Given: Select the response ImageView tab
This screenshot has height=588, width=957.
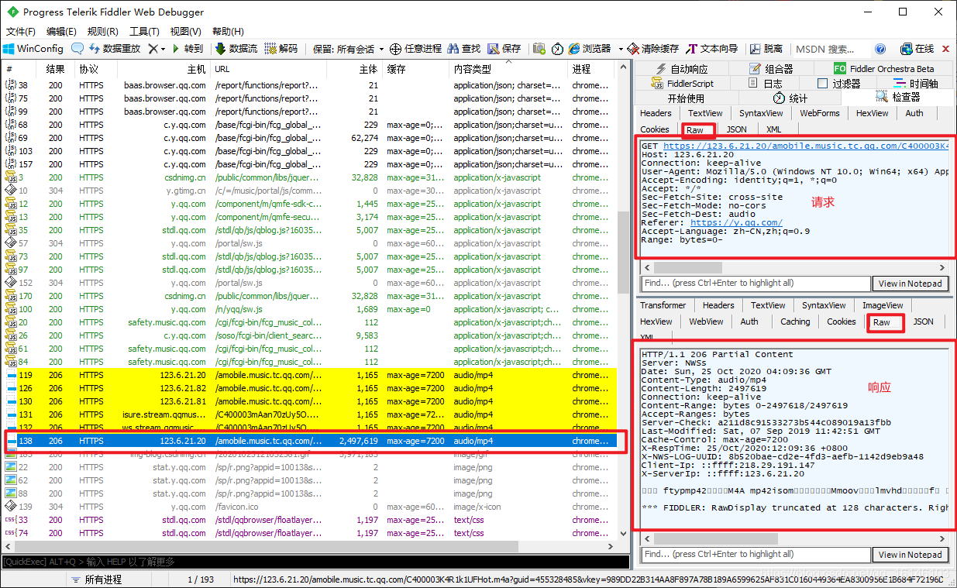Looking at the screenshot, I should click(x=883, y=305).
